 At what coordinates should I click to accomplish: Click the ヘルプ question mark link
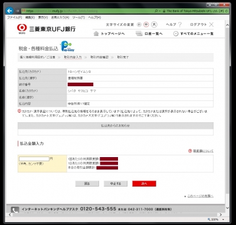click(174, 25)
